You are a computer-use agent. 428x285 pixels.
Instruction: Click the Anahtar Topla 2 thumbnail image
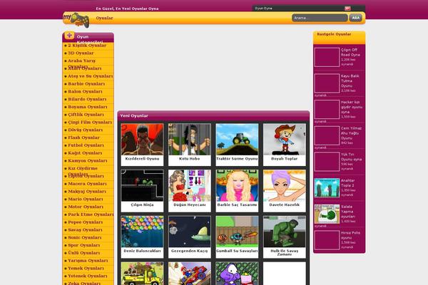click(327, 187)
